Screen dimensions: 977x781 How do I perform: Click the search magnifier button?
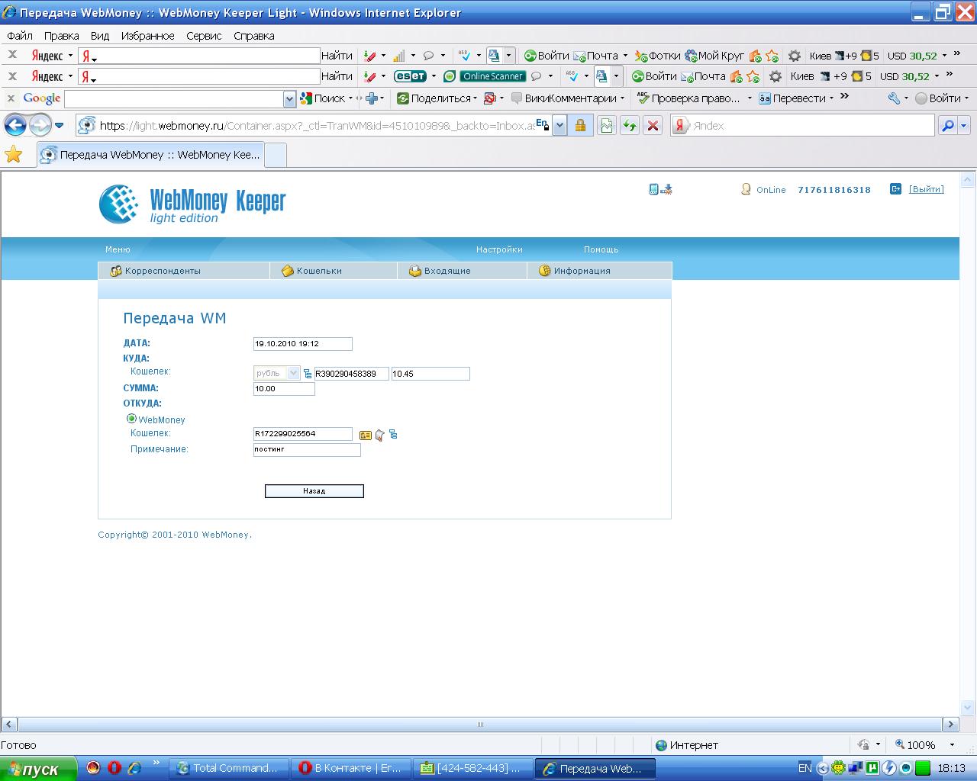tap(947, 126)
